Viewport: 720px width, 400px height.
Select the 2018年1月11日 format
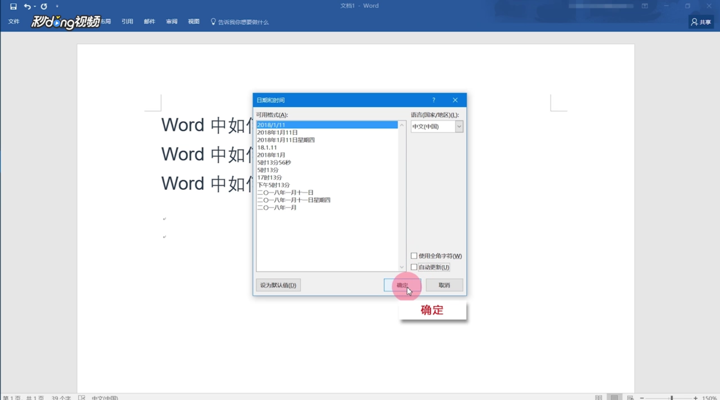[327, 132]
